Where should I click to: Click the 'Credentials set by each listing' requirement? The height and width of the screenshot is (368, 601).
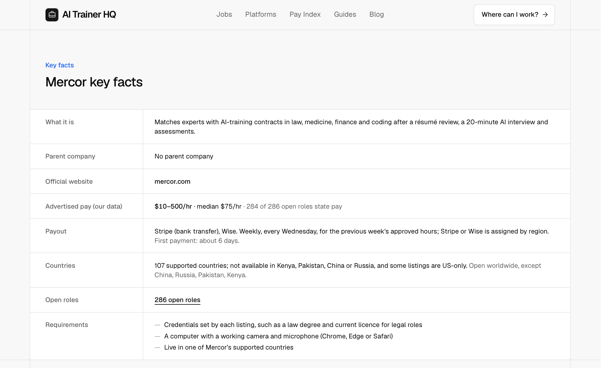[293, 325]
